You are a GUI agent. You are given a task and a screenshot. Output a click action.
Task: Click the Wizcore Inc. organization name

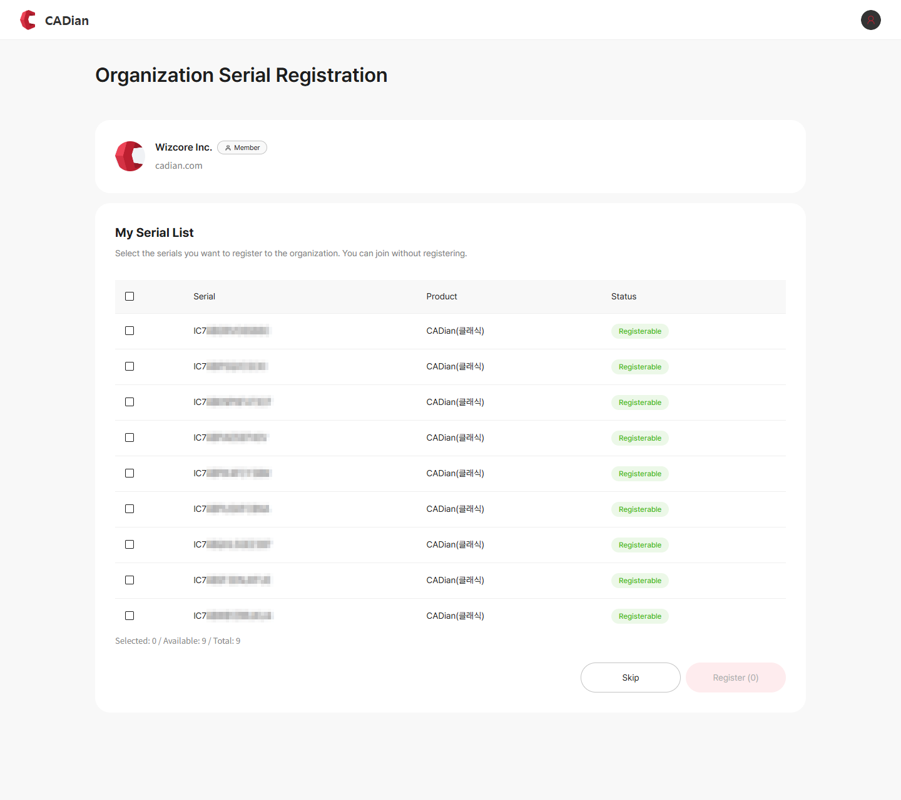[183, 147]
